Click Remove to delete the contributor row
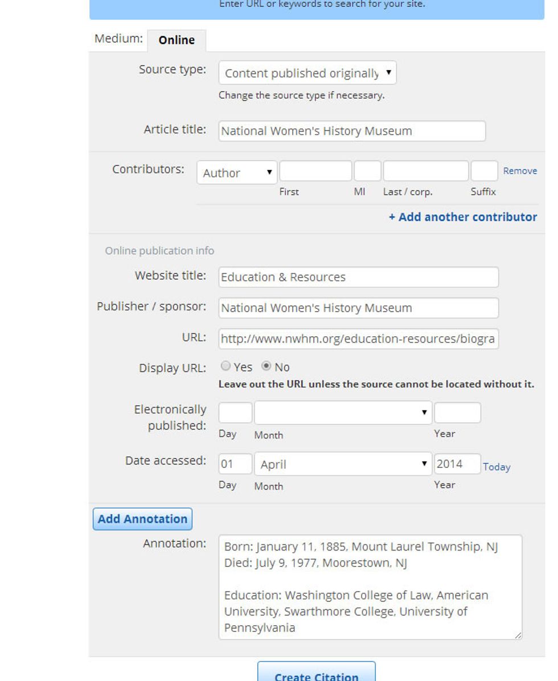558x681 pixels. coord(521,170)
